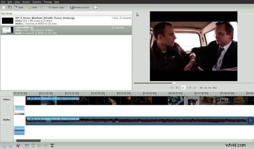Click the first magnifier zoom icon below timeline
254x149 pixels.
(x=3, y=145)
